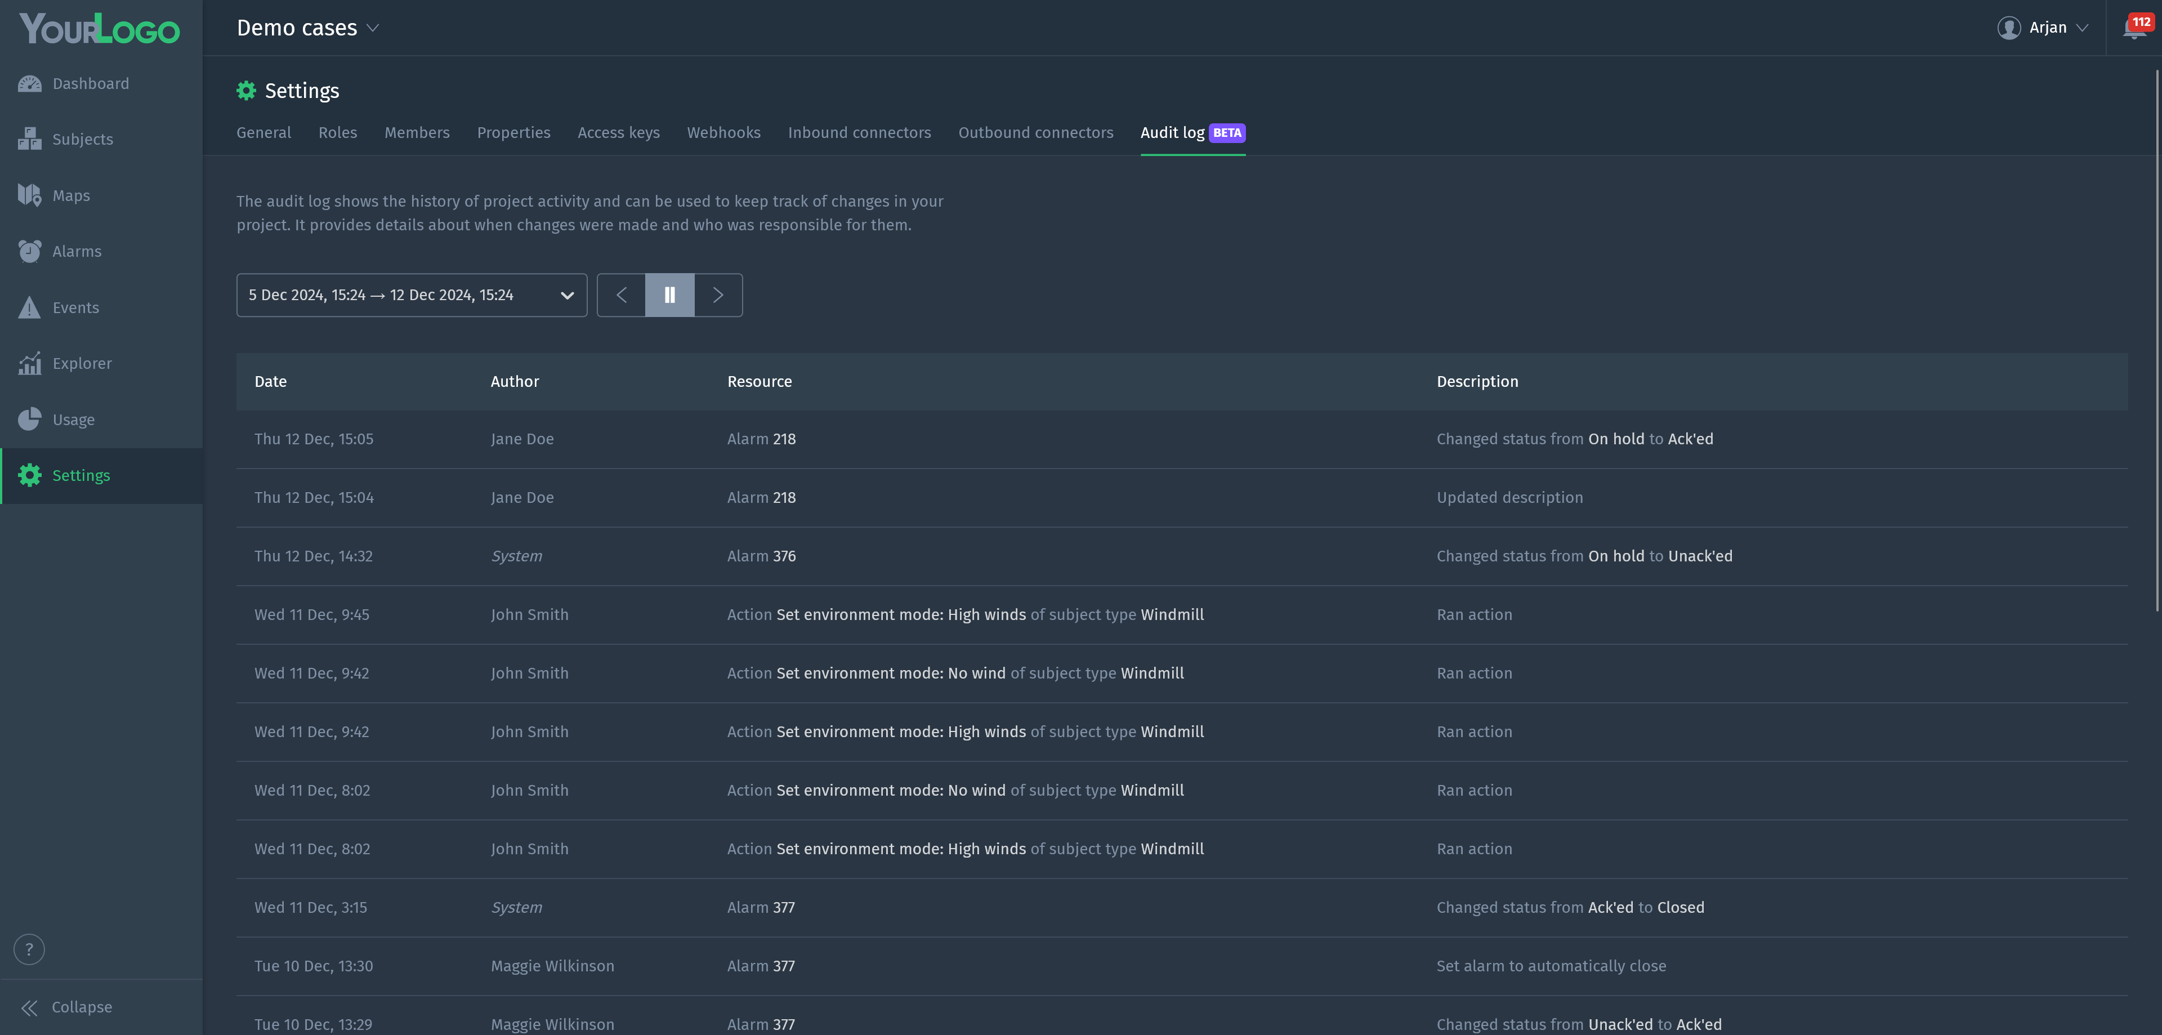Click the help question mark icon
The height and width of the screenshot is (1035, 2162).
click(x=29, y=949)
